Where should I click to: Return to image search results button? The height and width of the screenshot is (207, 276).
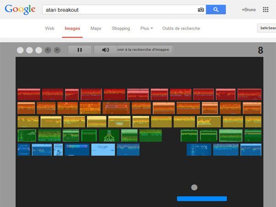[145, 50]
